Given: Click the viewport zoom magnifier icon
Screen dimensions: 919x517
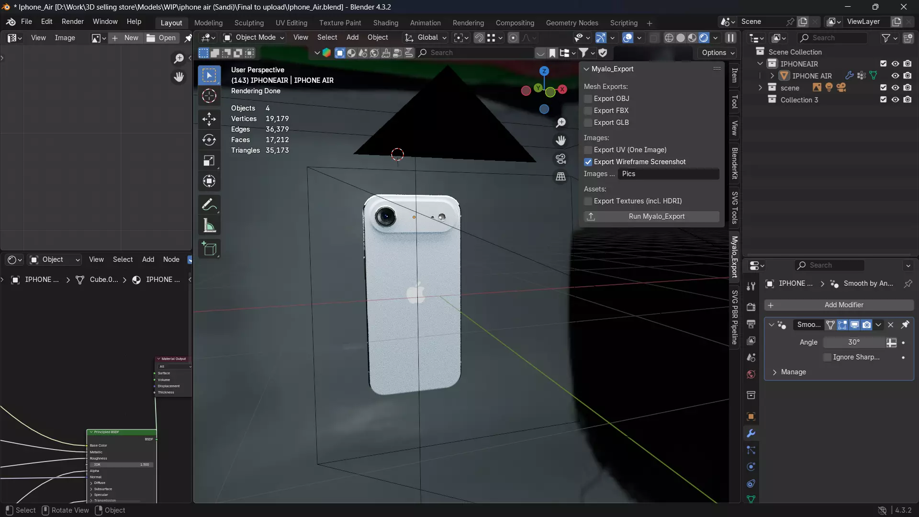Looking at the screenshot, I should (561, 123).
